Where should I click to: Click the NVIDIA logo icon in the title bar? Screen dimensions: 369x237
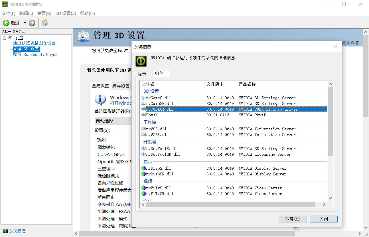(x=5, y=4)
